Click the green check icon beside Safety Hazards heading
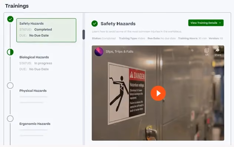Image resolution: width=234 pixels, height=147 pixels. [95, 24]
